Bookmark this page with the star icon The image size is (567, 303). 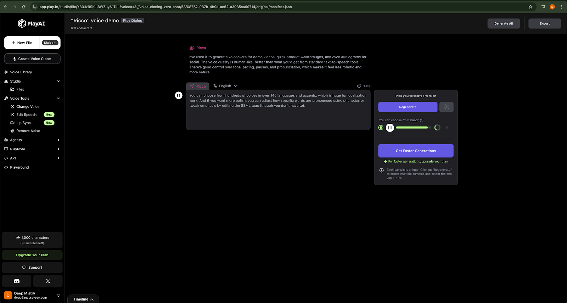530,7
